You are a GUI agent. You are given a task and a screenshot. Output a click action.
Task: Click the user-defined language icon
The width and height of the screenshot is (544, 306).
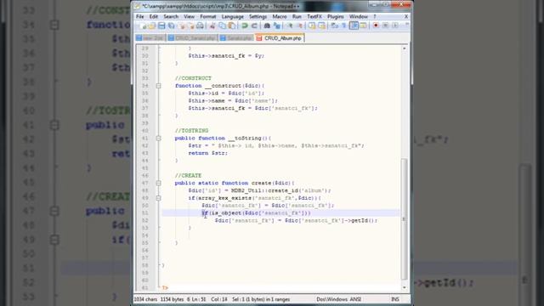363,25
